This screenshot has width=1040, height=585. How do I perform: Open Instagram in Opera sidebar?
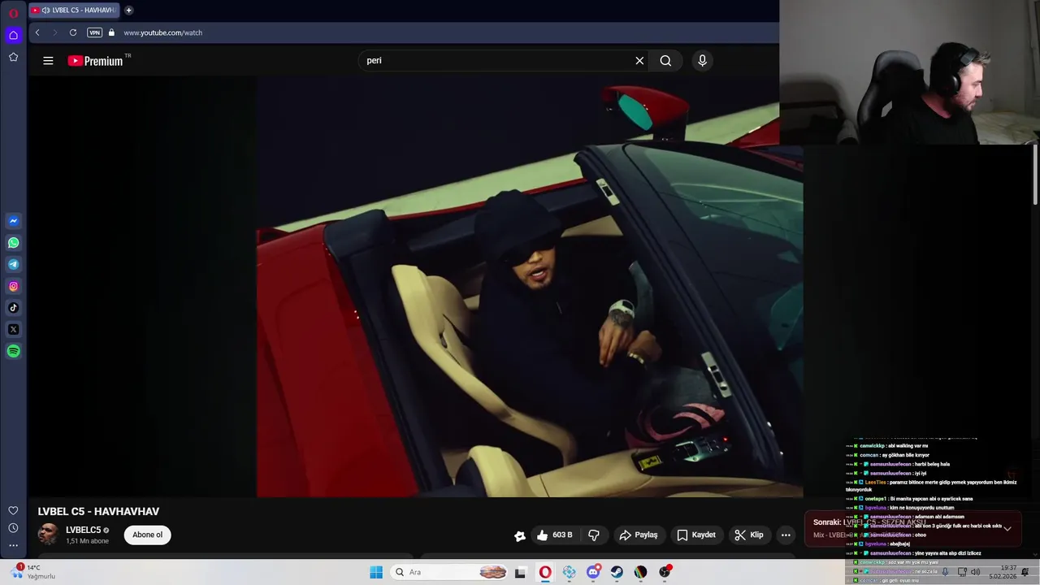tap(13, 286)
